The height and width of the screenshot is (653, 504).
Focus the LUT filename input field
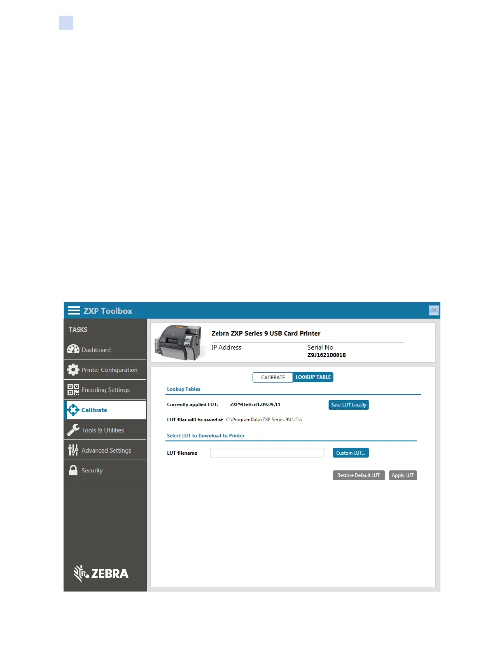[267, 453]
